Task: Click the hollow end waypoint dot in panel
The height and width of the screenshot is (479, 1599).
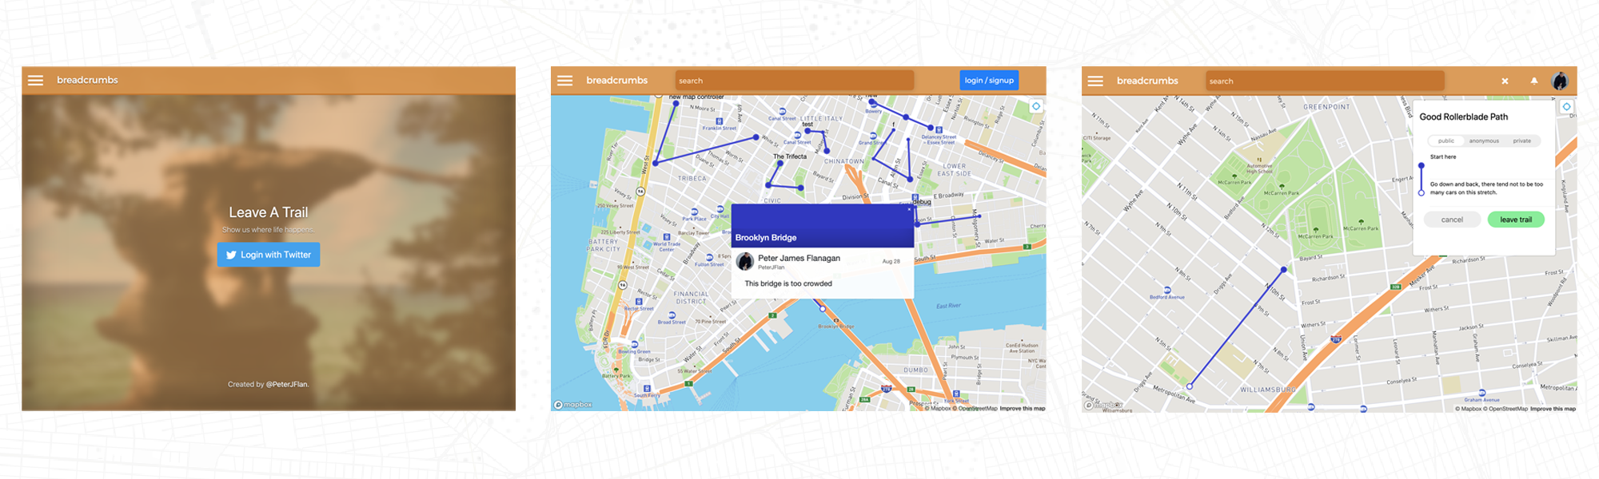Action: [1422, 193]
